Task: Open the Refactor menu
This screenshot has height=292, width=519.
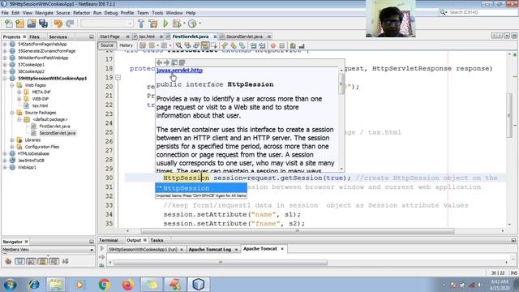Action: point(81,13)
